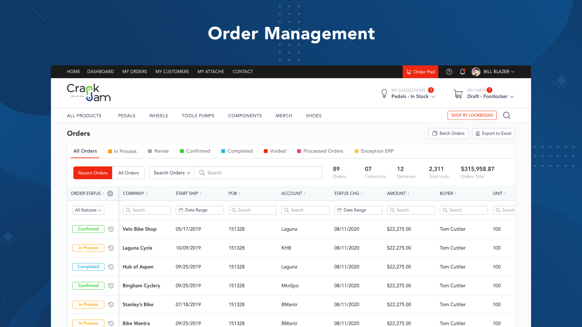582x327 pixels.
Task: Toggle to the All Orders segment
Action: (x=128, y=173)
